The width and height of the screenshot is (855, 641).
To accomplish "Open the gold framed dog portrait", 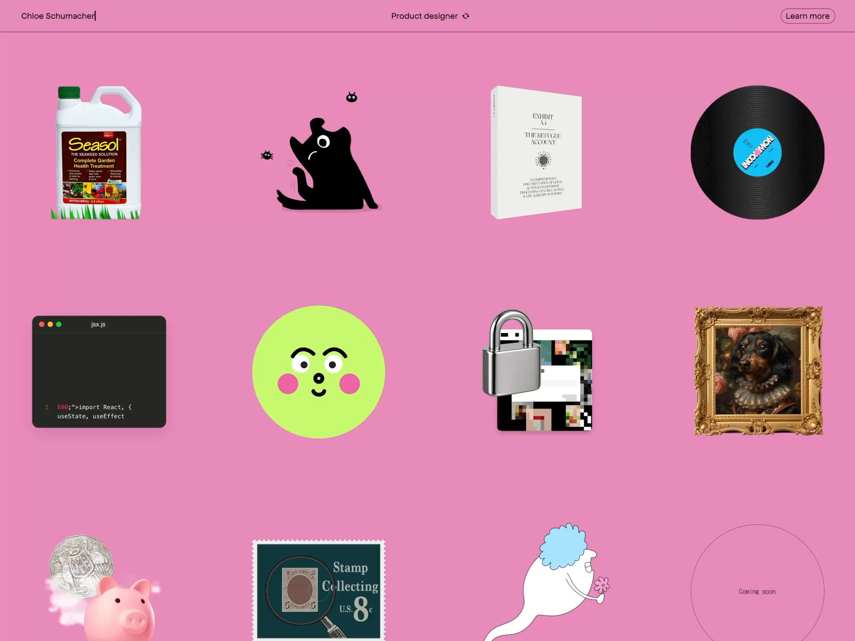I will tap(758, 371).
